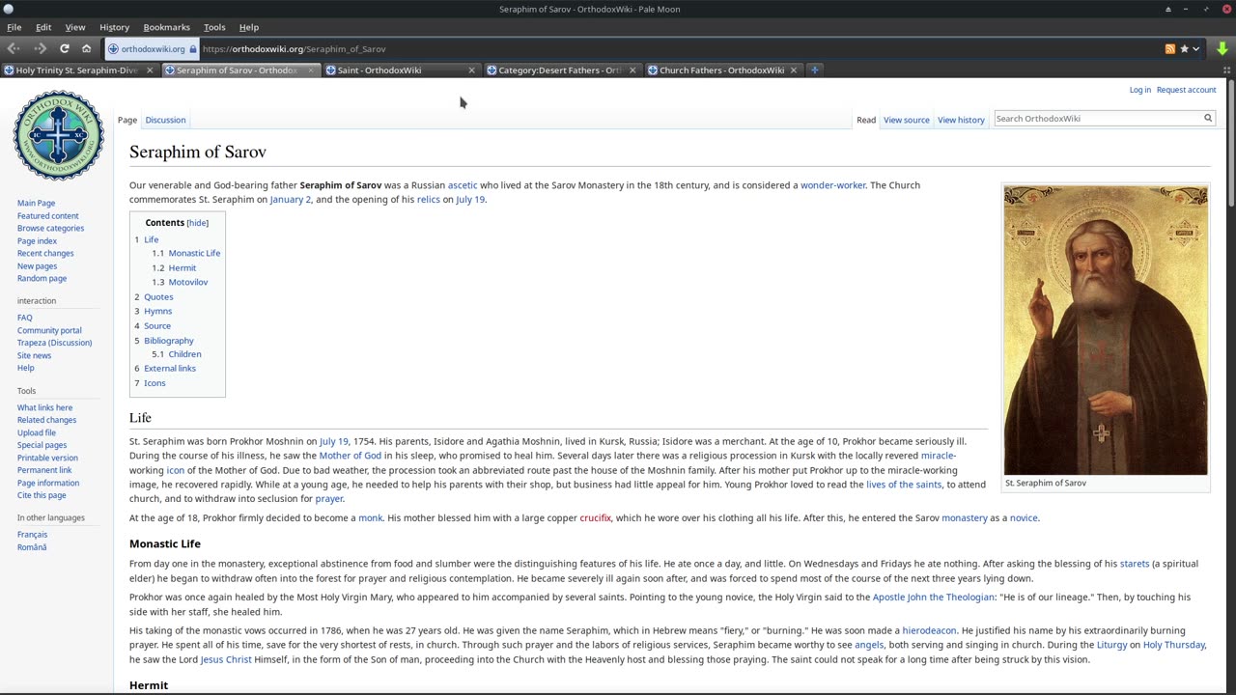The image size is (1236, 695).
Task: Open the Discussion page tab
Action: [x=165, y=120]
